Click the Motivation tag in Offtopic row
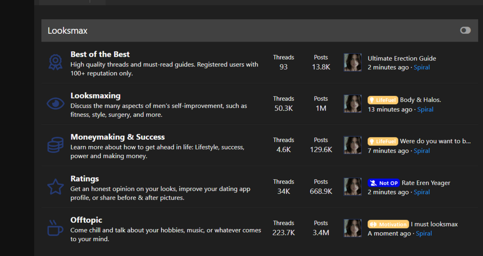Viewport: 483px width, 256px height. pos(388,224)
